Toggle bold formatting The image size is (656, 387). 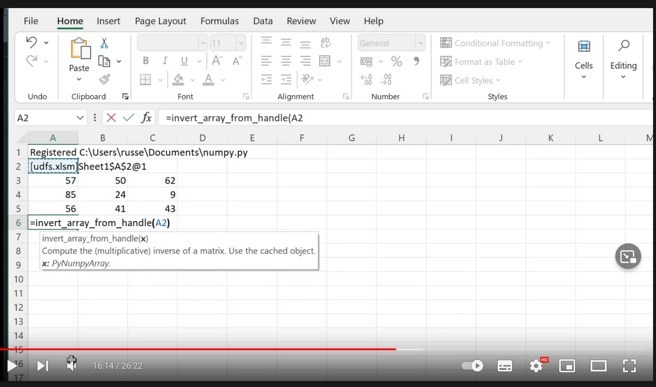click(145, 61)
